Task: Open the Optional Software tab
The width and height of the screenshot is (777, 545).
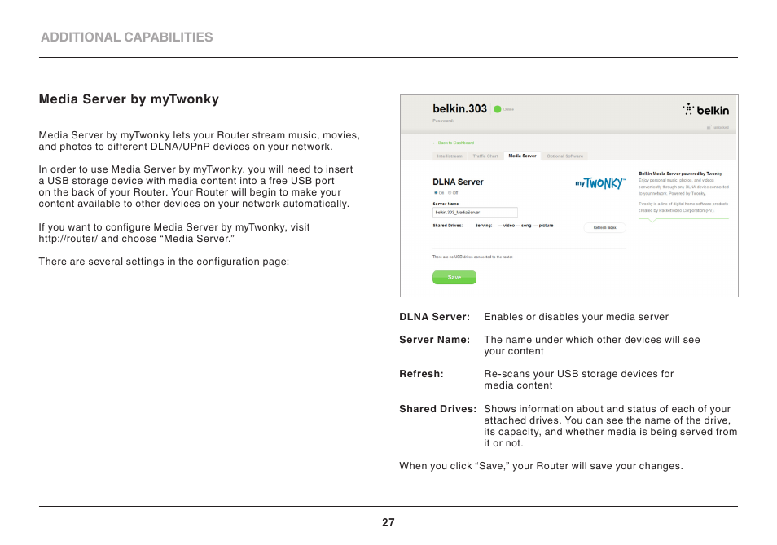Action: click(565, 156)
